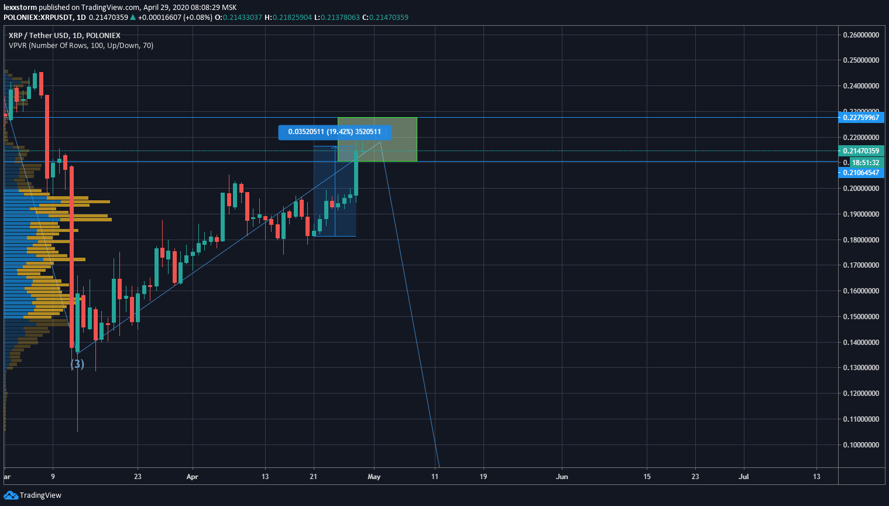Click the close value C:0.21470359
The height and width of the screenshot is (506, 889).
385,18
